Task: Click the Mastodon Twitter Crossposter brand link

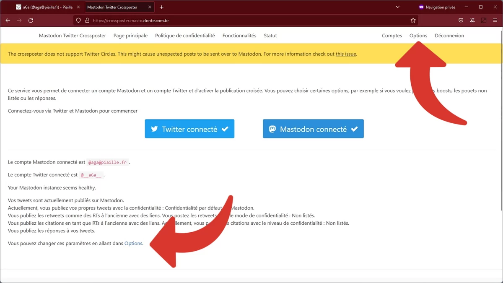Action: tap(73, 36)
